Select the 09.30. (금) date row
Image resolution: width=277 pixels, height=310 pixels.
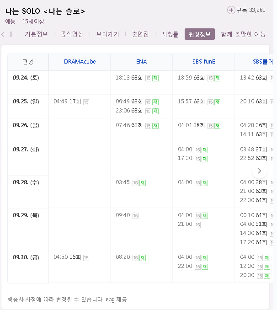tap(26, 257)
